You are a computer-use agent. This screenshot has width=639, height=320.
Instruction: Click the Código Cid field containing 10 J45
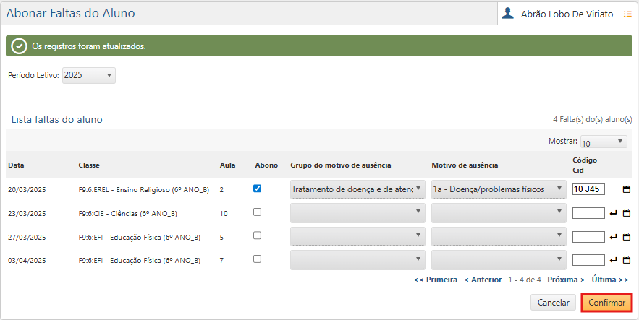click(588, 189)
